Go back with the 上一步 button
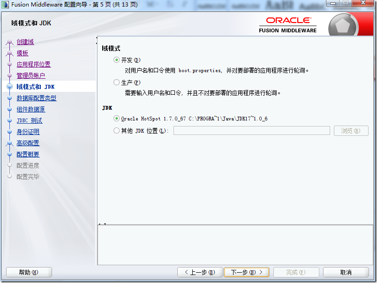 tap(200, 272)
